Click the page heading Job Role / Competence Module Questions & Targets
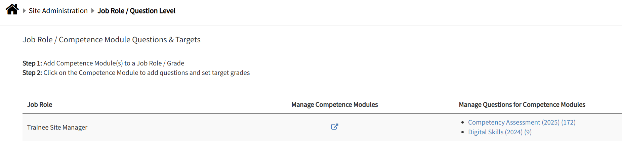The width and height of the screenshot is (622, 141). tap(111, 40)
